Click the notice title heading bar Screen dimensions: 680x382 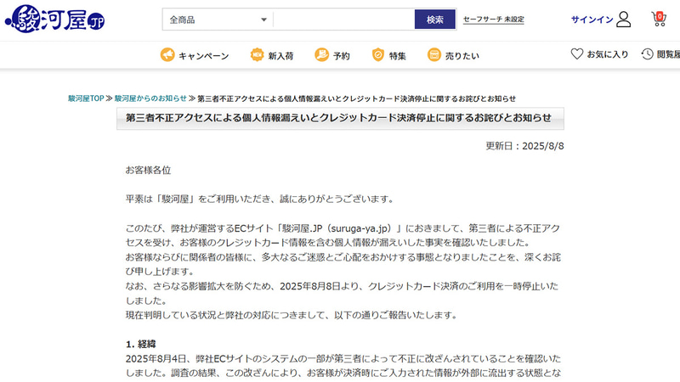tap(340, 118)
